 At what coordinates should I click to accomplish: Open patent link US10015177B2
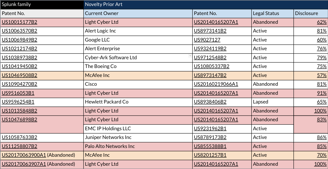tap(19, 22)
